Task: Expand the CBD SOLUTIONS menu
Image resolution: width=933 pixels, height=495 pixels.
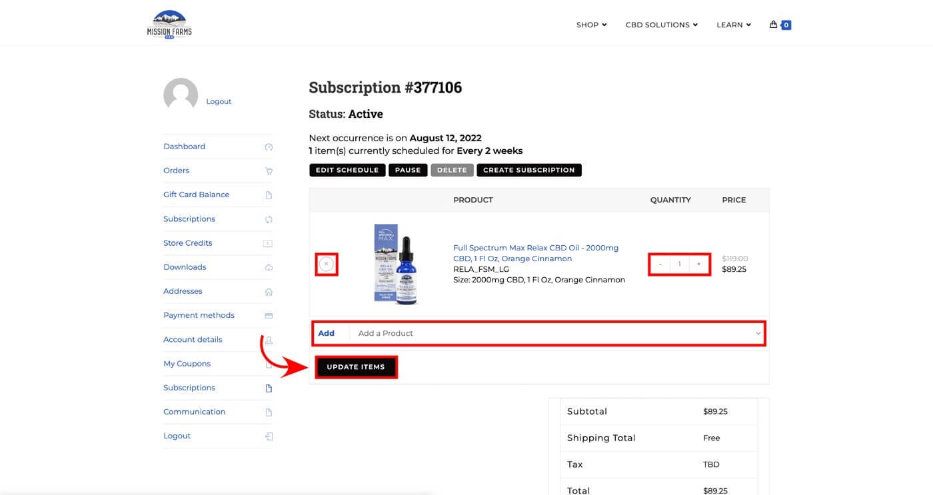Action: pyautogui.click(x=661, y=25)
